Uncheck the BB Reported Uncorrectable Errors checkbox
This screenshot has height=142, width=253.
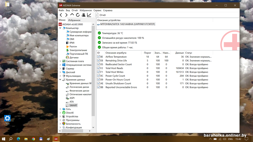(99, 87)
